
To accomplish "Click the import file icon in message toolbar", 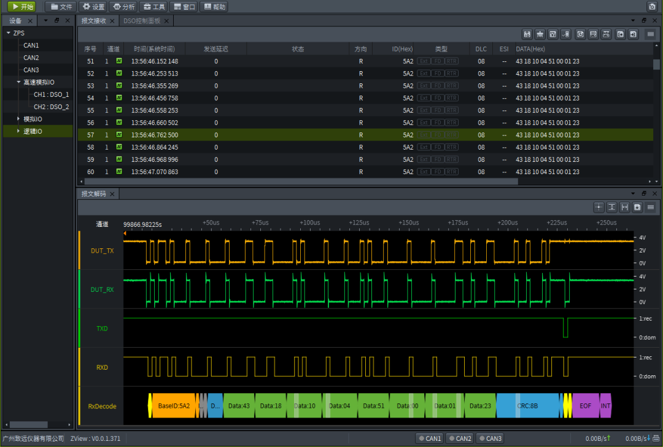I will (x=633, y=34).
